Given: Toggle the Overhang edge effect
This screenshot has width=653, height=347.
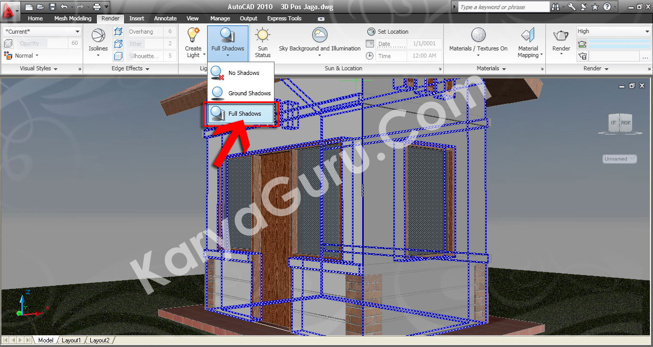Looking at the screenshot, I should pyautogui.click(x=118, y=31).
